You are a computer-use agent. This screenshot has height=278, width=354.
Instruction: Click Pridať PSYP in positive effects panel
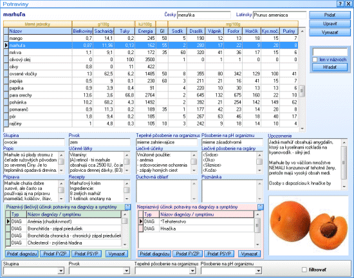(x=86, y=254)
